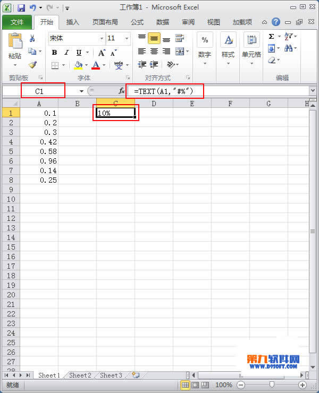The image size is (319, 393).
Task: Switch to the 公式 Formulas tab
Action: pyautogui.click(x=137, y=22)
